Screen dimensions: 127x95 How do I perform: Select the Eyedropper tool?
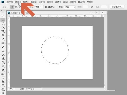[3, 39]
